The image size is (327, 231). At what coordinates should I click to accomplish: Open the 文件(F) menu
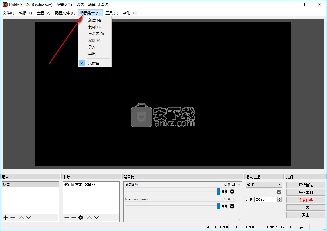pyautogui.click(x=8, y=13)
